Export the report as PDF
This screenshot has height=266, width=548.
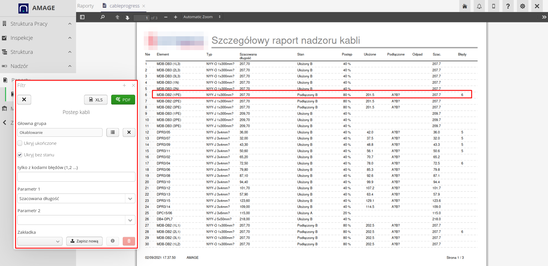(123, 100)
